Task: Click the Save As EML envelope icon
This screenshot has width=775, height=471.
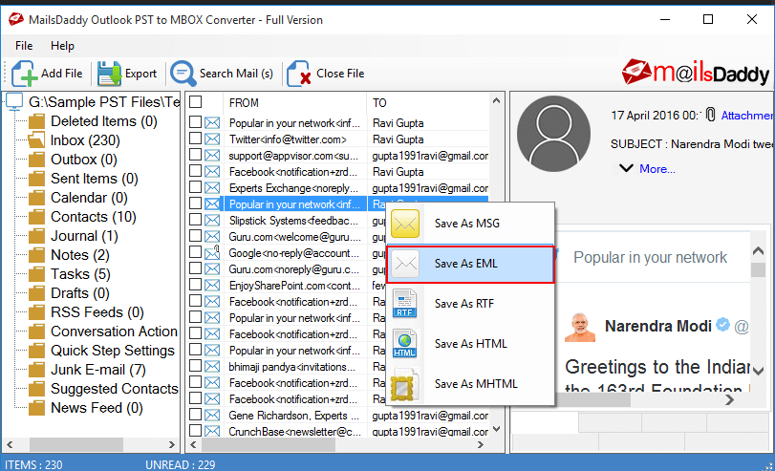Action: tap(406, 264)
